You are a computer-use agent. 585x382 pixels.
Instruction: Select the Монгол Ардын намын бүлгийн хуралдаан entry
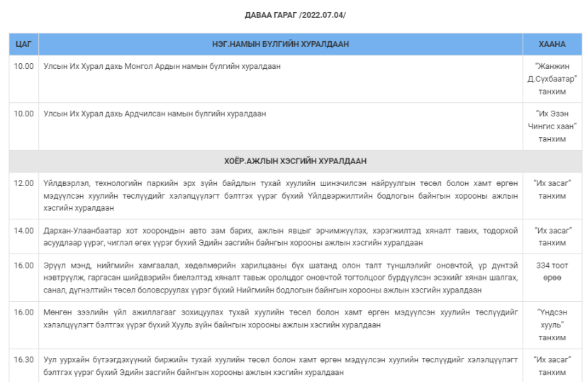click(162, 66)
